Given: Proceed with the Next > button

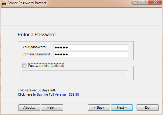Looking at the screenshot, I should tap(122, 107).
